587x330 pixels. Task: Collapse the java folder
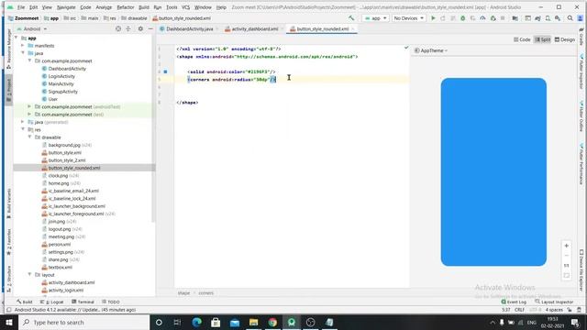(23, 53)
